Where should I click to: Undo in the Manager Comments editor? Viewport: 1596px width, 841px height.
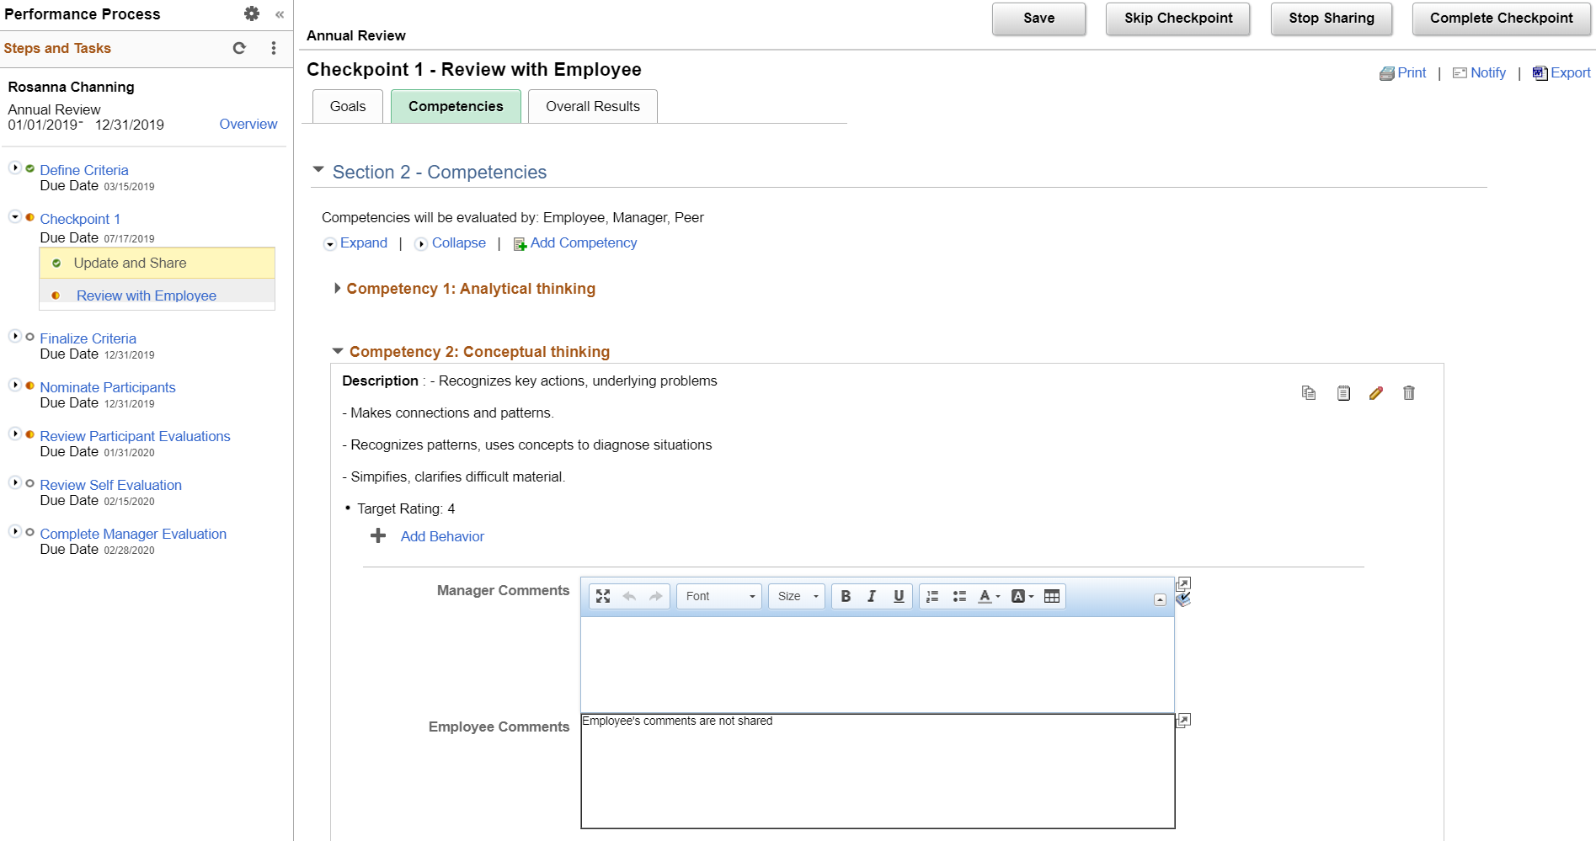coord(629,596)
